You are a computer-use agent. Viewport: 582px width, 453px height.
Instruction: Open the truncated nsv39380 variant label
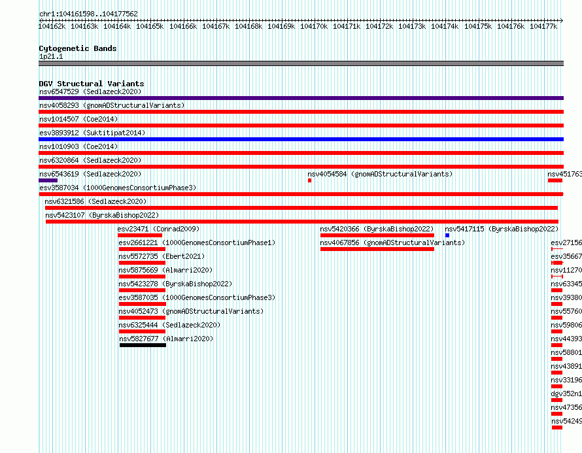(x=566, y=297)
